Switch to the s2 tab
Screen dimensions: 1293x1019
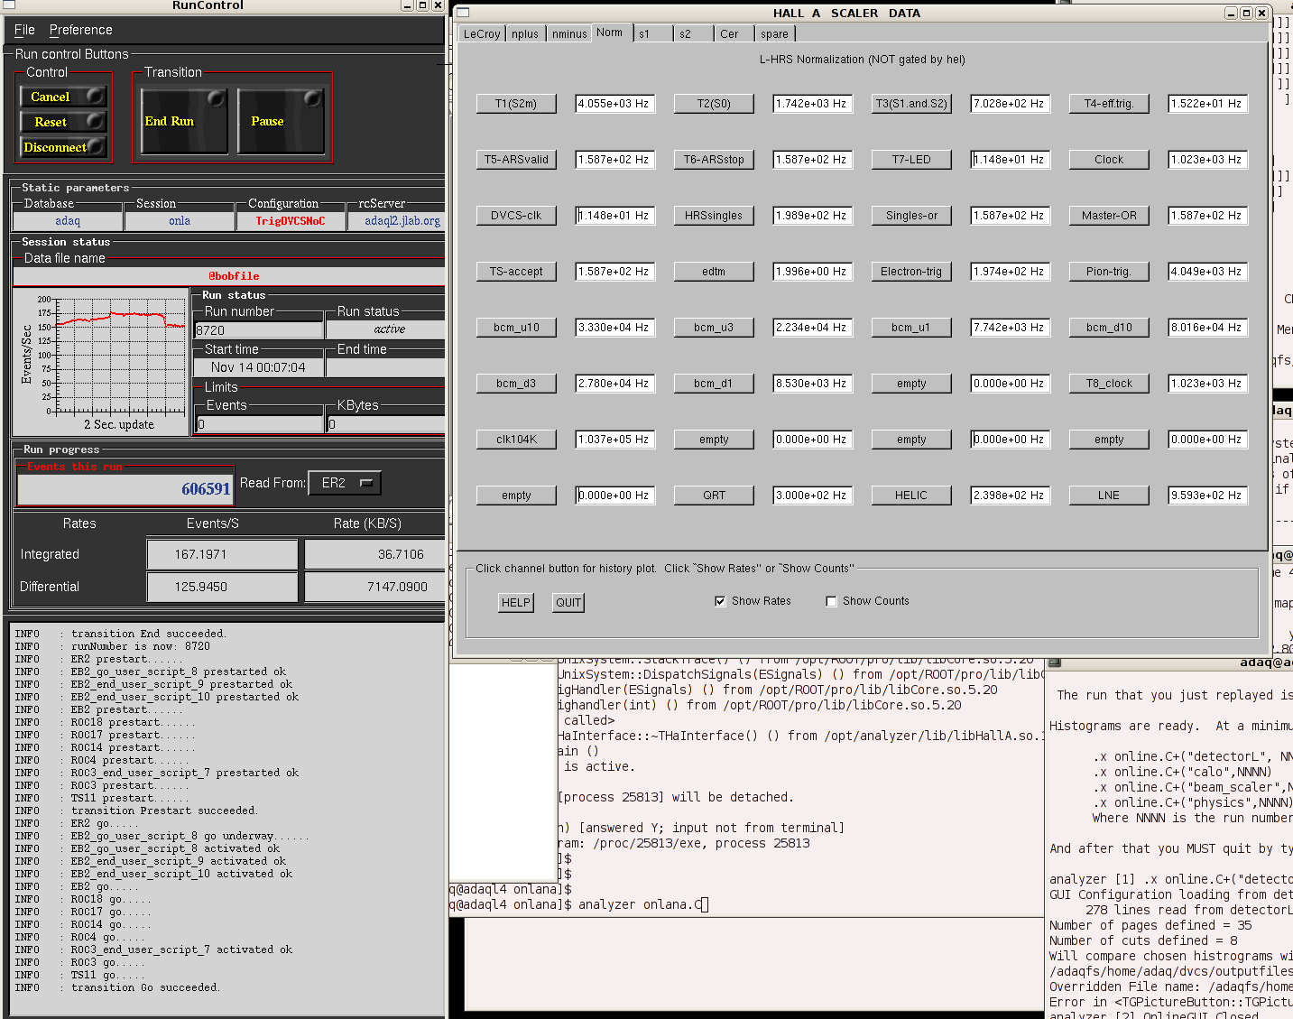click(x=694, y=34)
